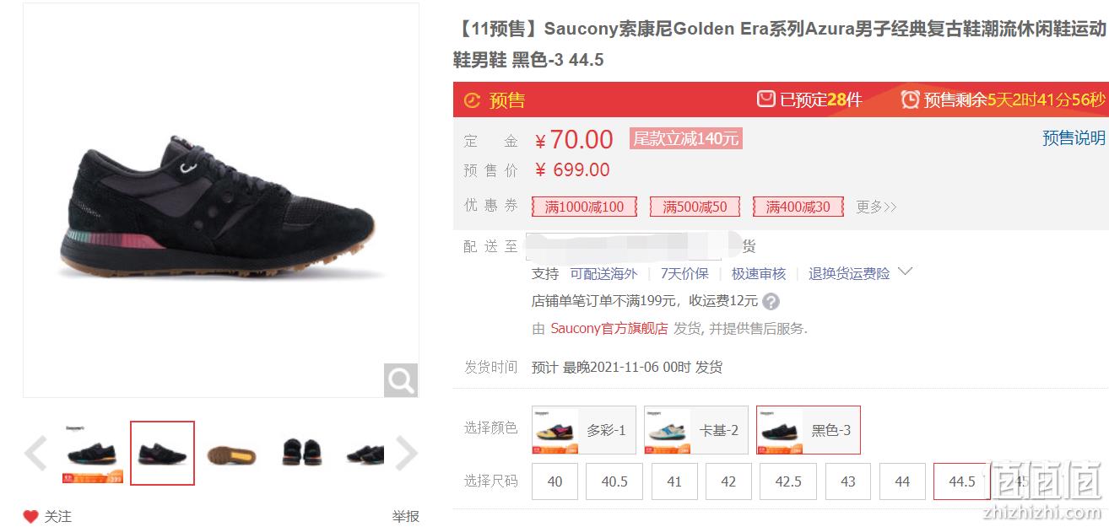Visit Saucony官方旗舰店 store link
This screenshot has height=527, width=1109.
coord(609,329)
